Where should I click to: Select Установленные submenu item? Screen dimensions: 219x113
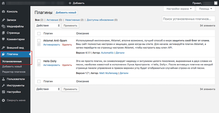coord(12,61)
